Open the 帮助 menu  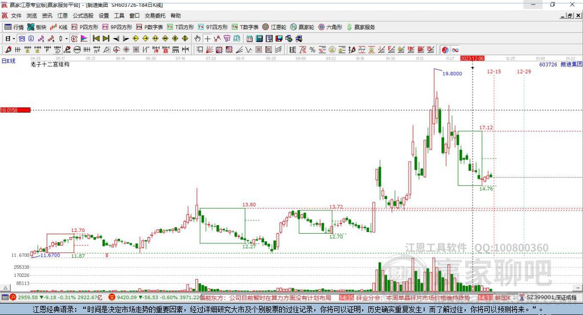(175, 15)
